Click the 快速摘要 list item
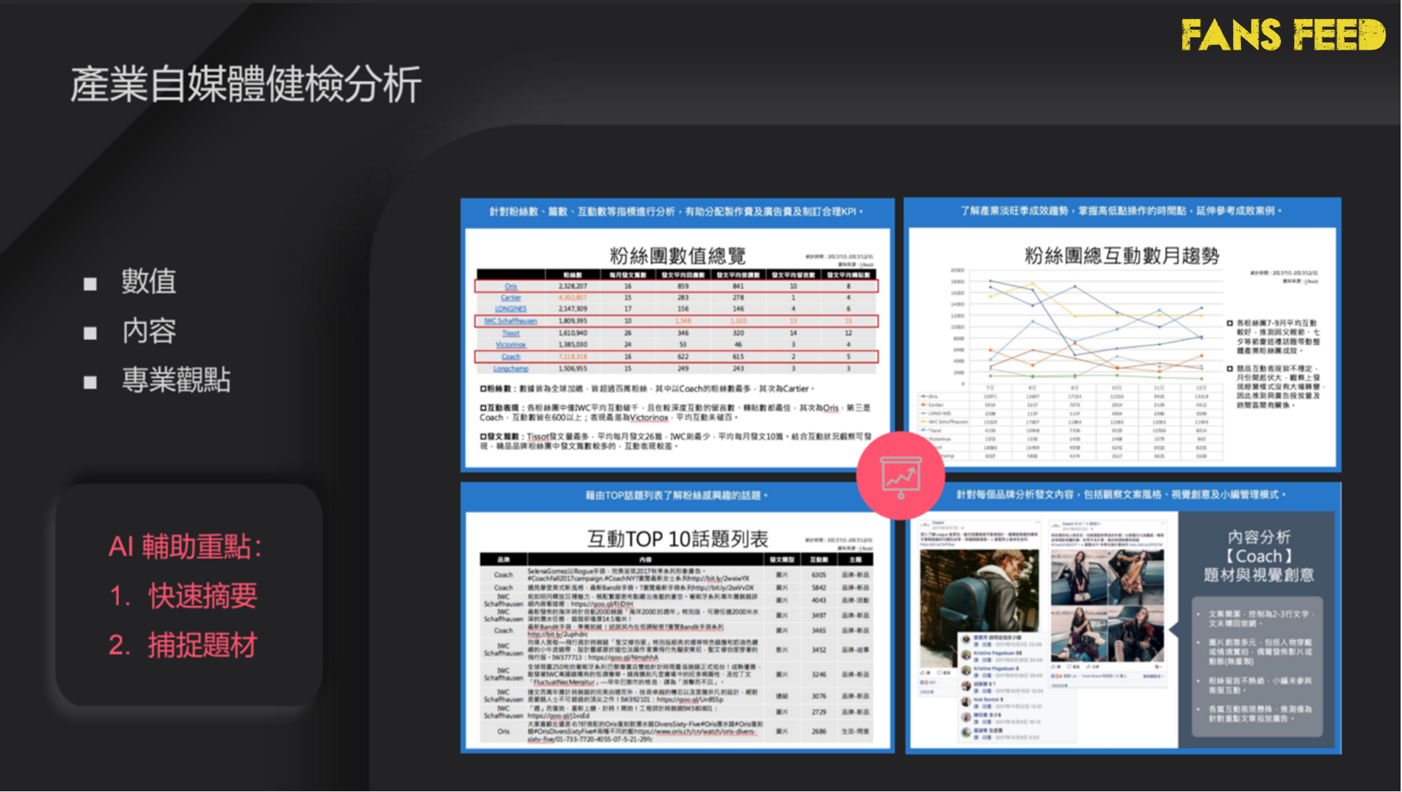The image size is (1402, 792). 202,597
